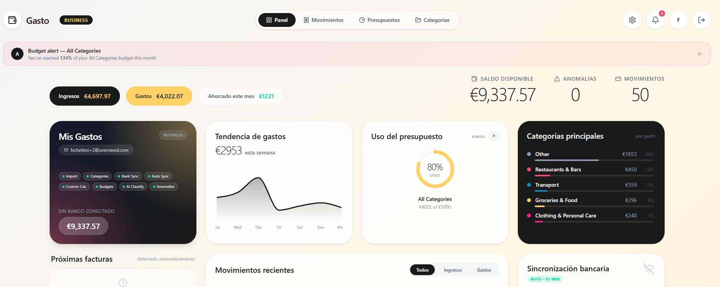720x287 pixels.
Task: Open the Categorías tab
Action: click(x=432, y=20)
